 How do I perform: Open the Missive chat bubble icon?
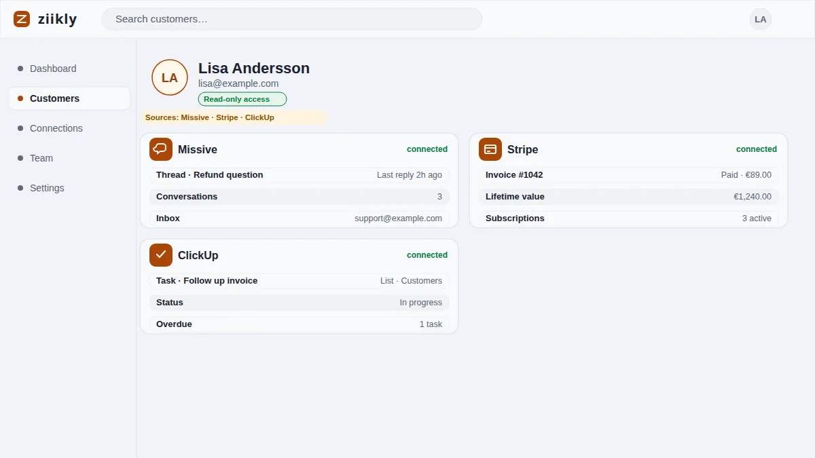(x=161, y=149)
